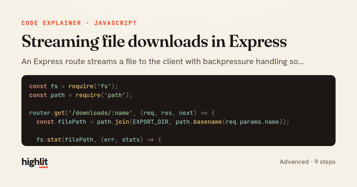This screenshot has height=187, width=357.
Task: Click the code line requiring 'path'
Action: tap(81, 95)
